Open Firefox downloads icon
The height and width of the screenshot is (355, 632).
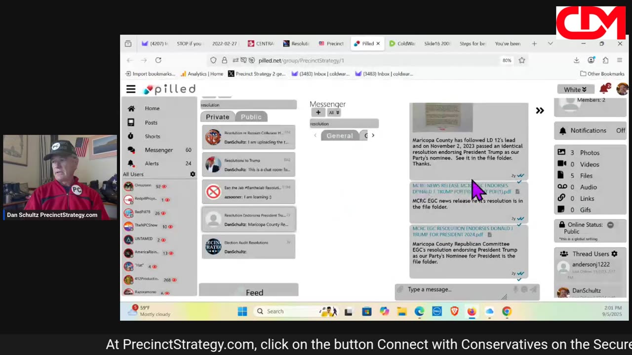click(x=576, y=60)
